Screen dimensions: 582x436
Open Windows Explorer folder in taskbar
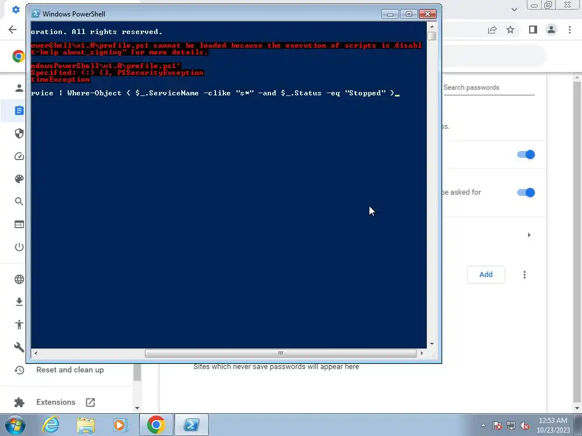click(x=86, y=425)
